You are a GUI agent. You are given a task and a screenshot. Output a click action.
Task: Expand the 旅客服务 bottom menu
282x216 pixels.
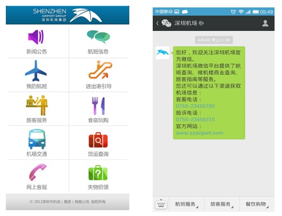click(x=221, y=204)
